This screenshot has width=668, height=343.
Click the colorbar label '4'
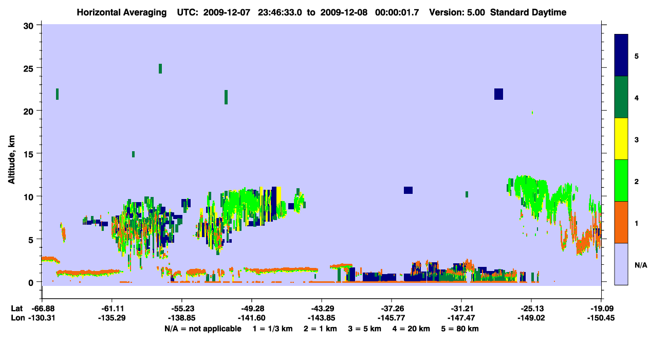pyautogui.click(x=637, y=97)
